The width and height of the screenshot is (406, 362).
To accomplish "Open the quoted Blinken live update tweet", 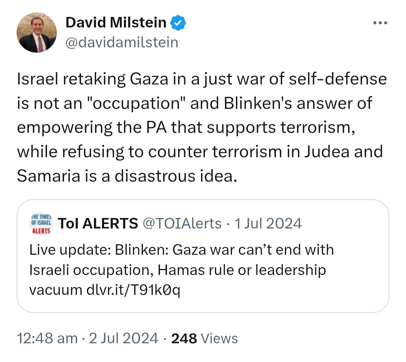I will tap(203, 256).
